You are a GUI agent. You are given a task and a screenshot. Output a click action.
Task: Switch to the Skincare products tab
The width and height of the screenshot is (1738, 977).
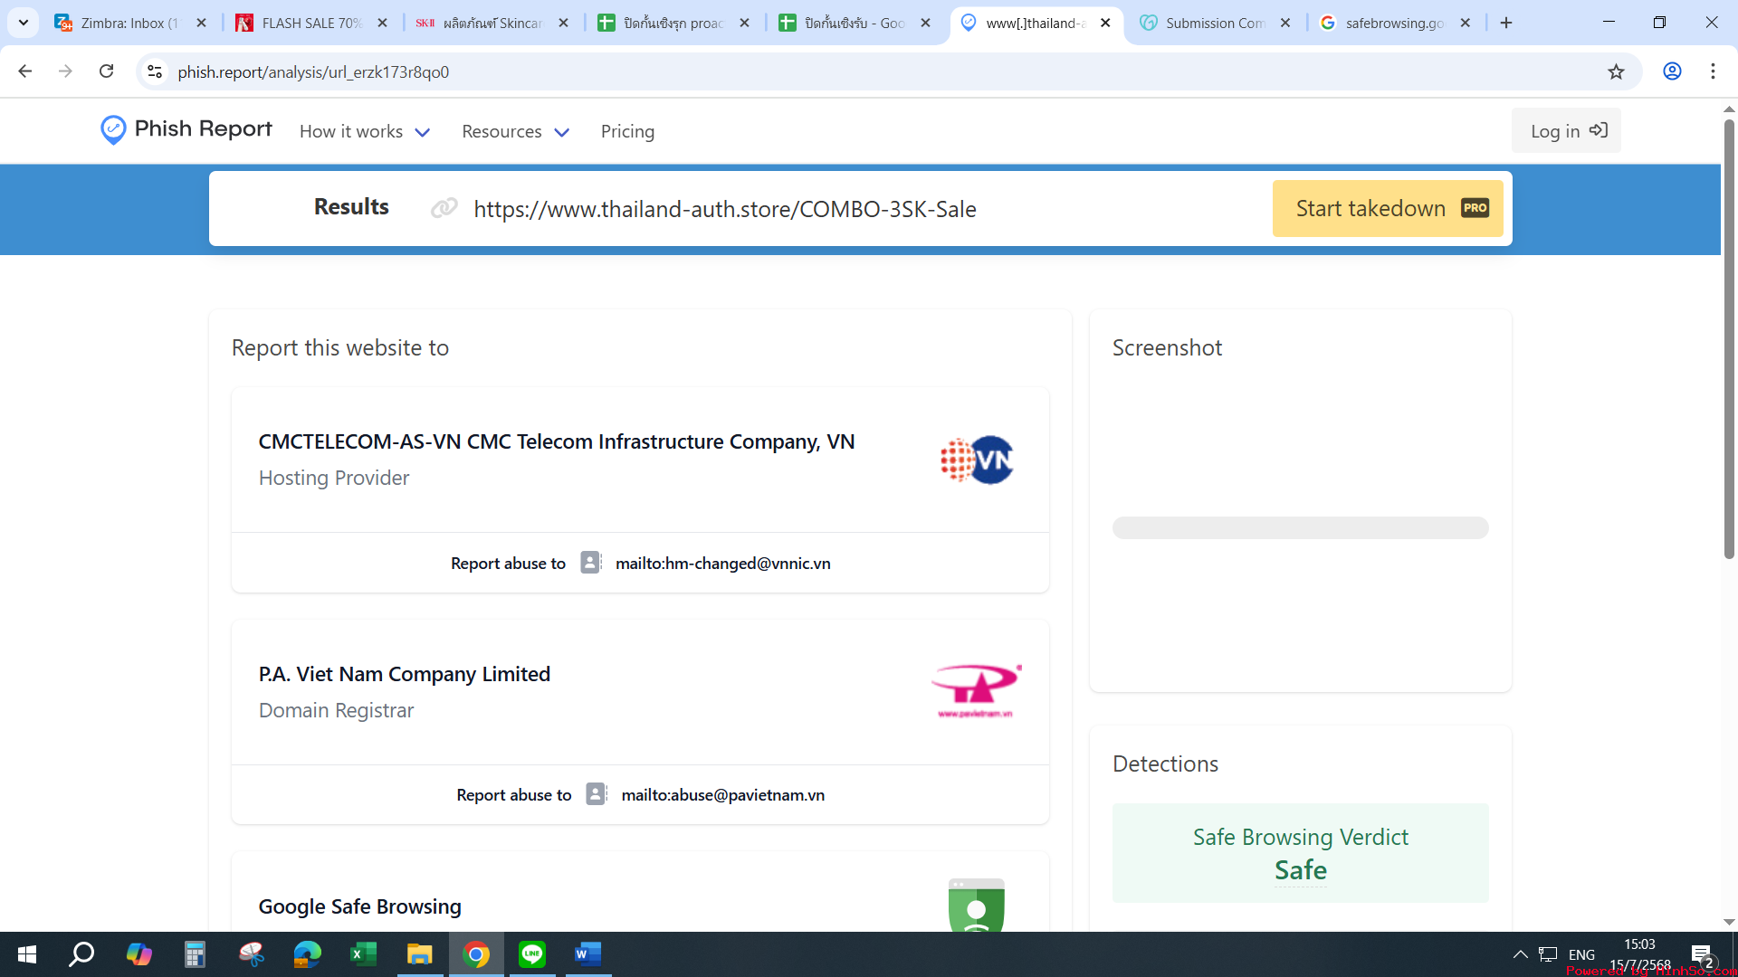click(492, 23)
